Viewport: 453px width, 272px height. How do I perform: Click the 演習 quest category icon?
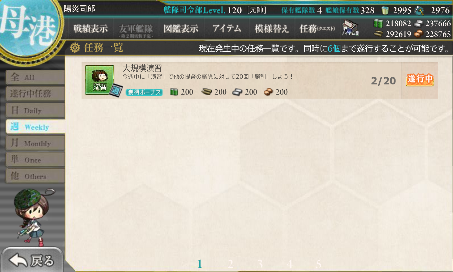coord(100,80)
